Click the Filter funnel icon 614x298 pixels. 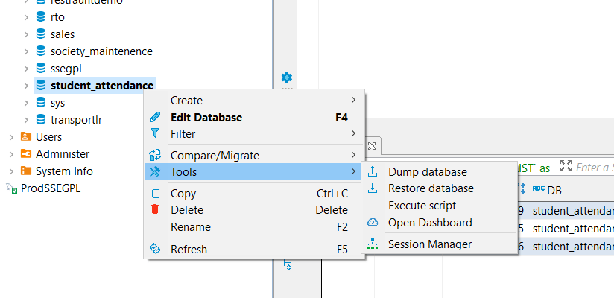click(x=155, y=133)
